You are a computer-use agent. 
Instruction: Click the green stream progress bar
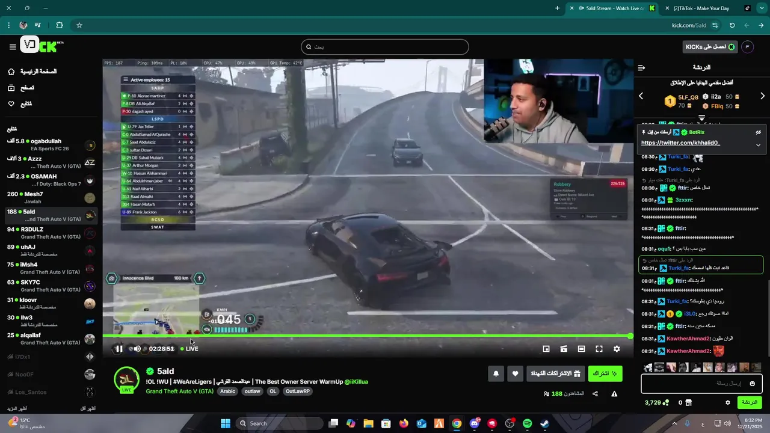(x=367, y=336)
